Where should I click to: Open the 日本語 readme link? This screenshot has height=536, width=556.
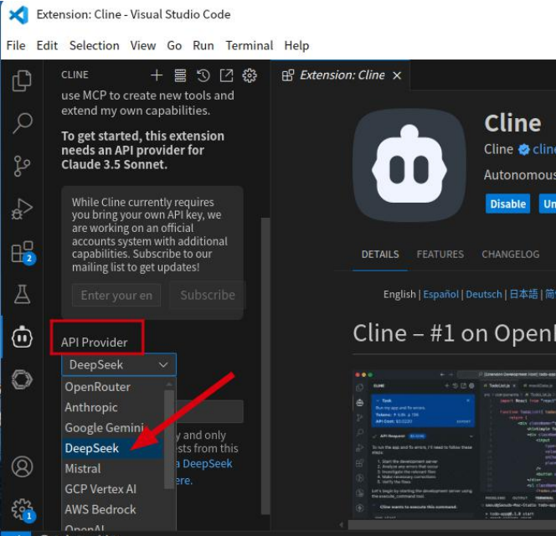[523, 295]
